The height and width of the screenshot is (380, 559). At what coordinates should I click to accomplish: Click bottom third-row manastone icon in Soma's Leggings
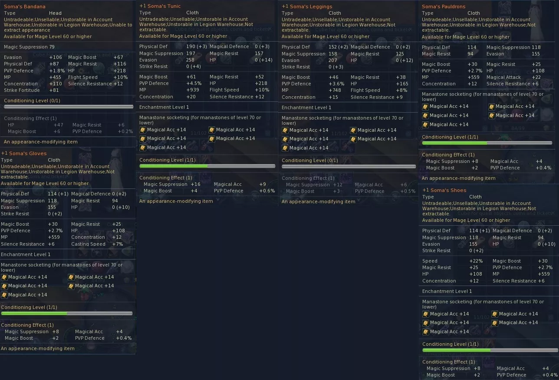(x=285, y=148)
